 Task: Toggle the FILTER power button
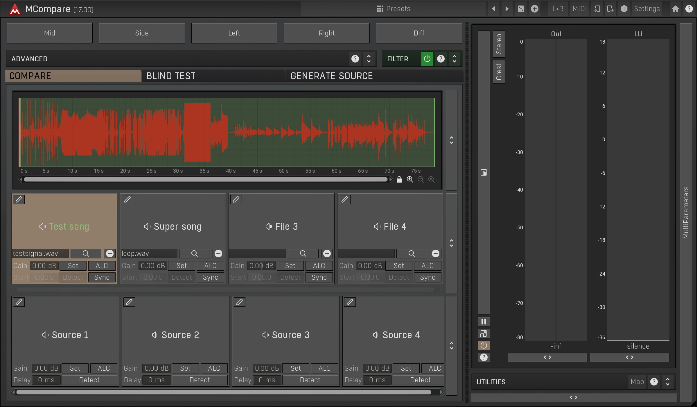point(427,59)
